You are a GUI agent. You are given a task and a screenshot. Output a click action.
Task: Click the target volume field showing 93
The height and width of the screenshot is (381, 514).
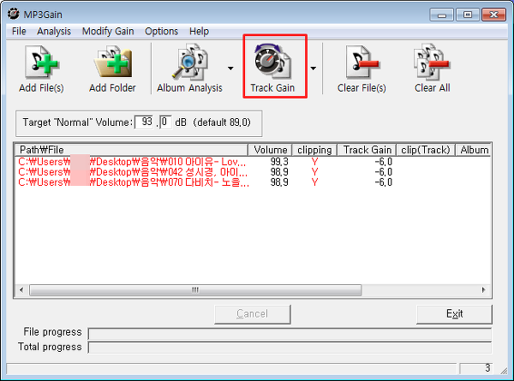[144, 122]
